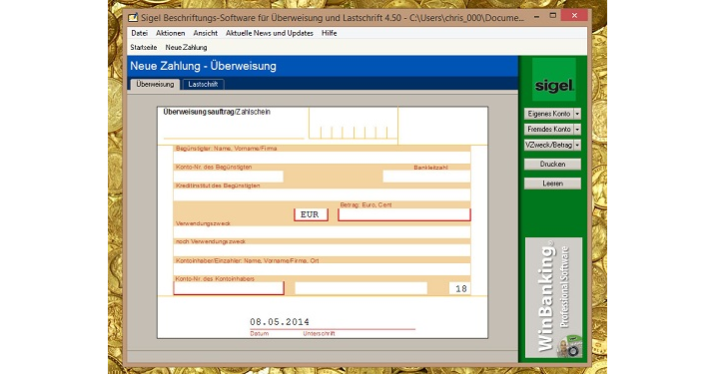Go to Startseite in the toolbar
Screen dimensions: 715x374
143,48
